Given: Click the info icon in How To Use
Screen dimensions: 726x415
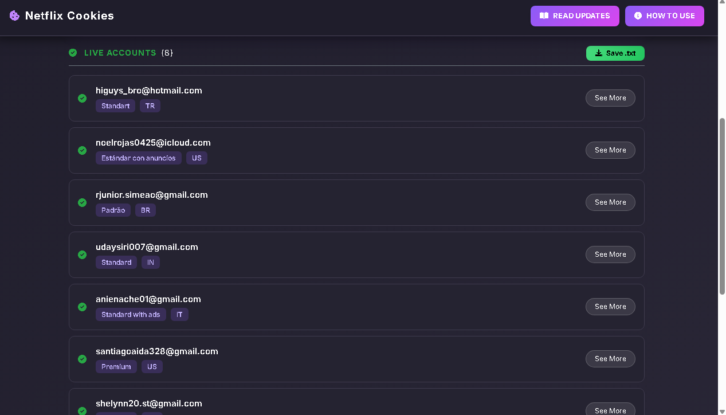Looking at the screenshot, I should 638,16.
